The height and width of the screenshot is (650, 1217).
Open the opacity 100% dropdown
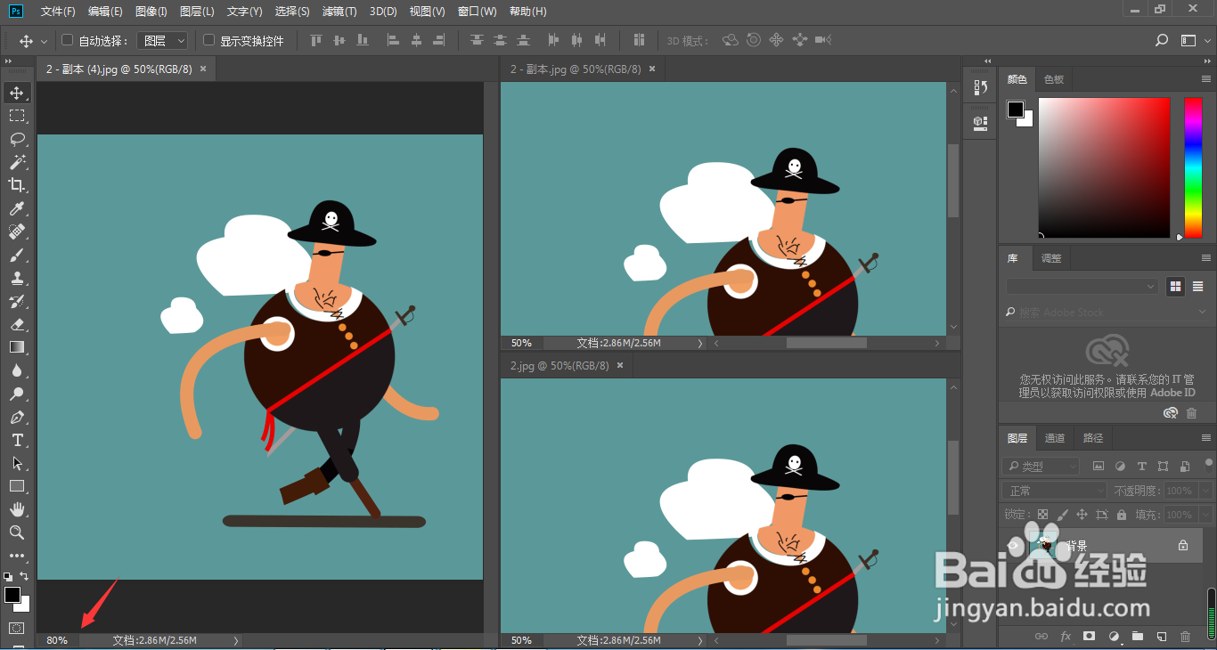point(1205,491)
